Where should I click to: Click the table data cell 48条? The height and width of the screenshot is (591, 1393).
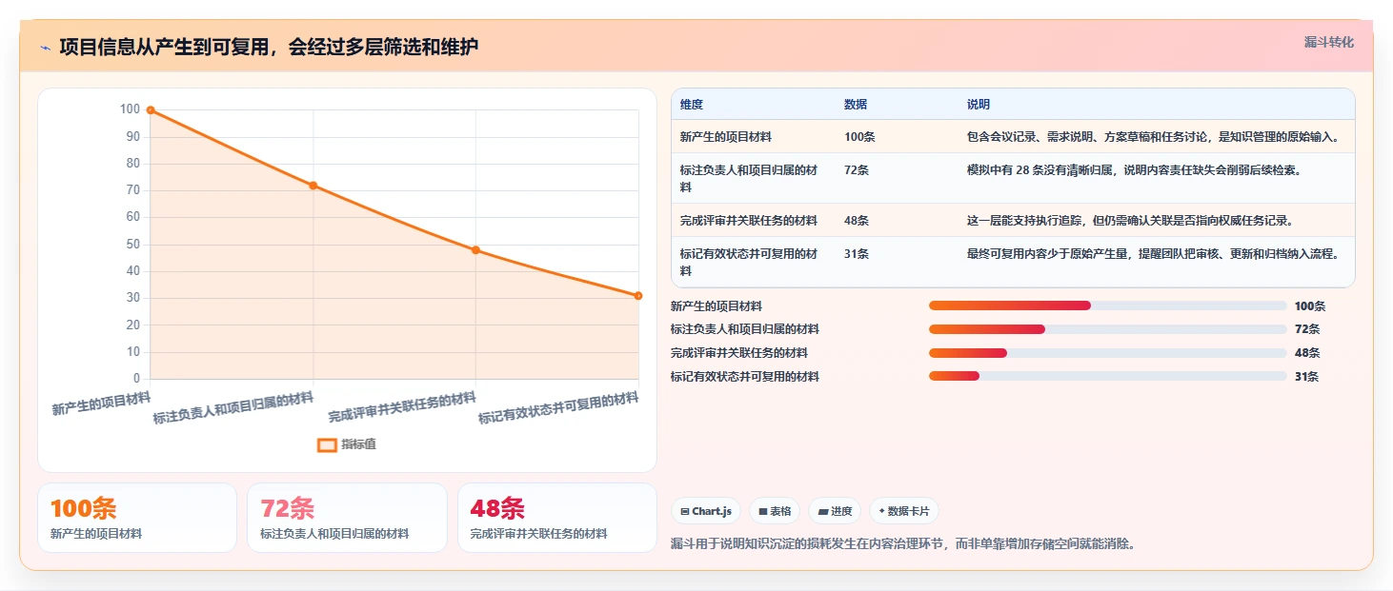pyautogui.click(x=857, y=221)
